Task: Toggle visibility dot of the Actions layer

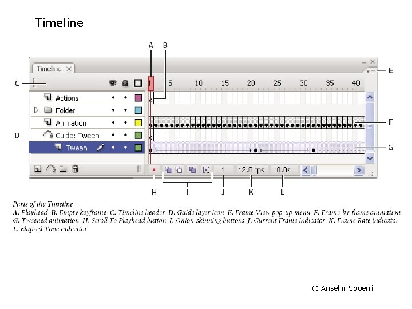Action: [x=113, y=97]
